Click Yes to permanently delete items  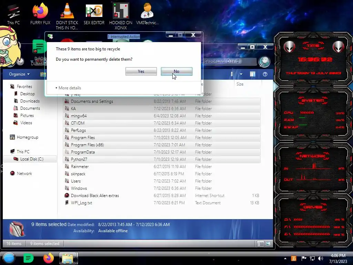pyautogui.click(x=141, y=71)
